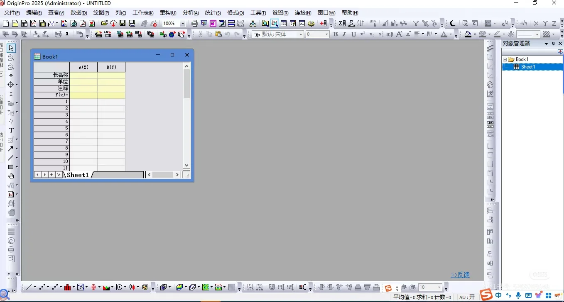Select the Rectangle tool in the left toolbar
The height and width of the screenshot is (302, 564).
11,167
